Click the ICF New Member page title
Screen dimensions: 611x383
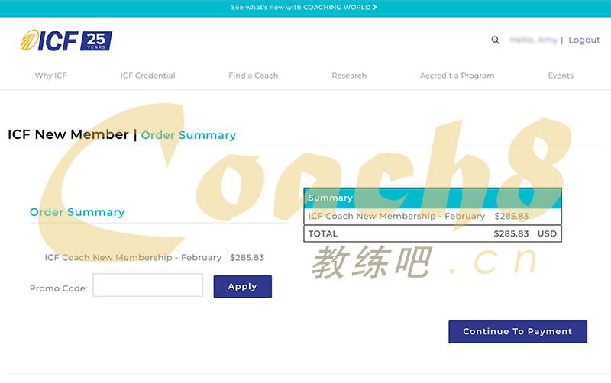tap(68, 135)
